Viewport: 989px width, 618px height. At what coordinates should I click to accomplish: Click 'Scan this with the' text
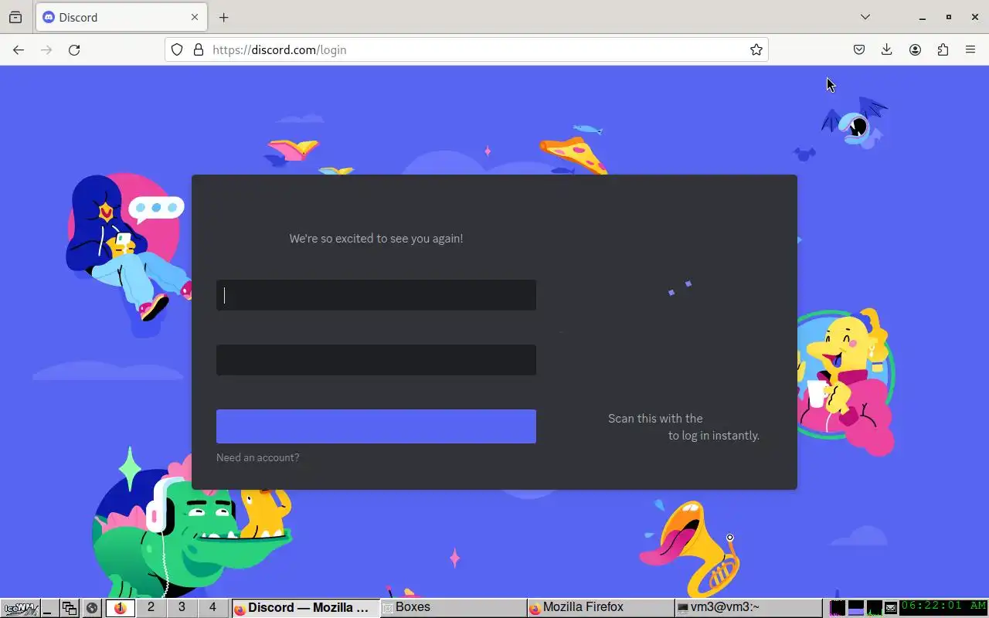(x=655, y=419)
